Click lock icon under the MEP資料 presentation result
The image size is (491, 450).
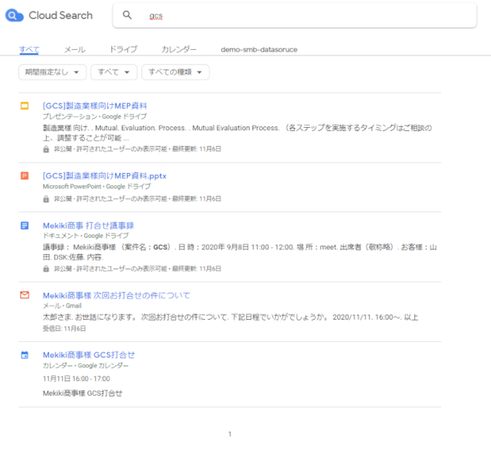pyautogui.click(x=46, y=149)
